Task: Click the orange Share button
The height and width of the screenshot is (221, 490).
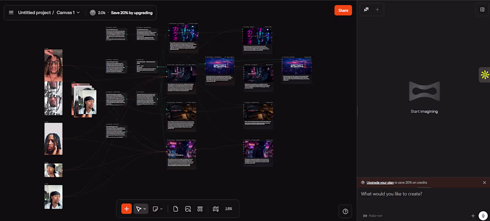Action: click(343, 10)
